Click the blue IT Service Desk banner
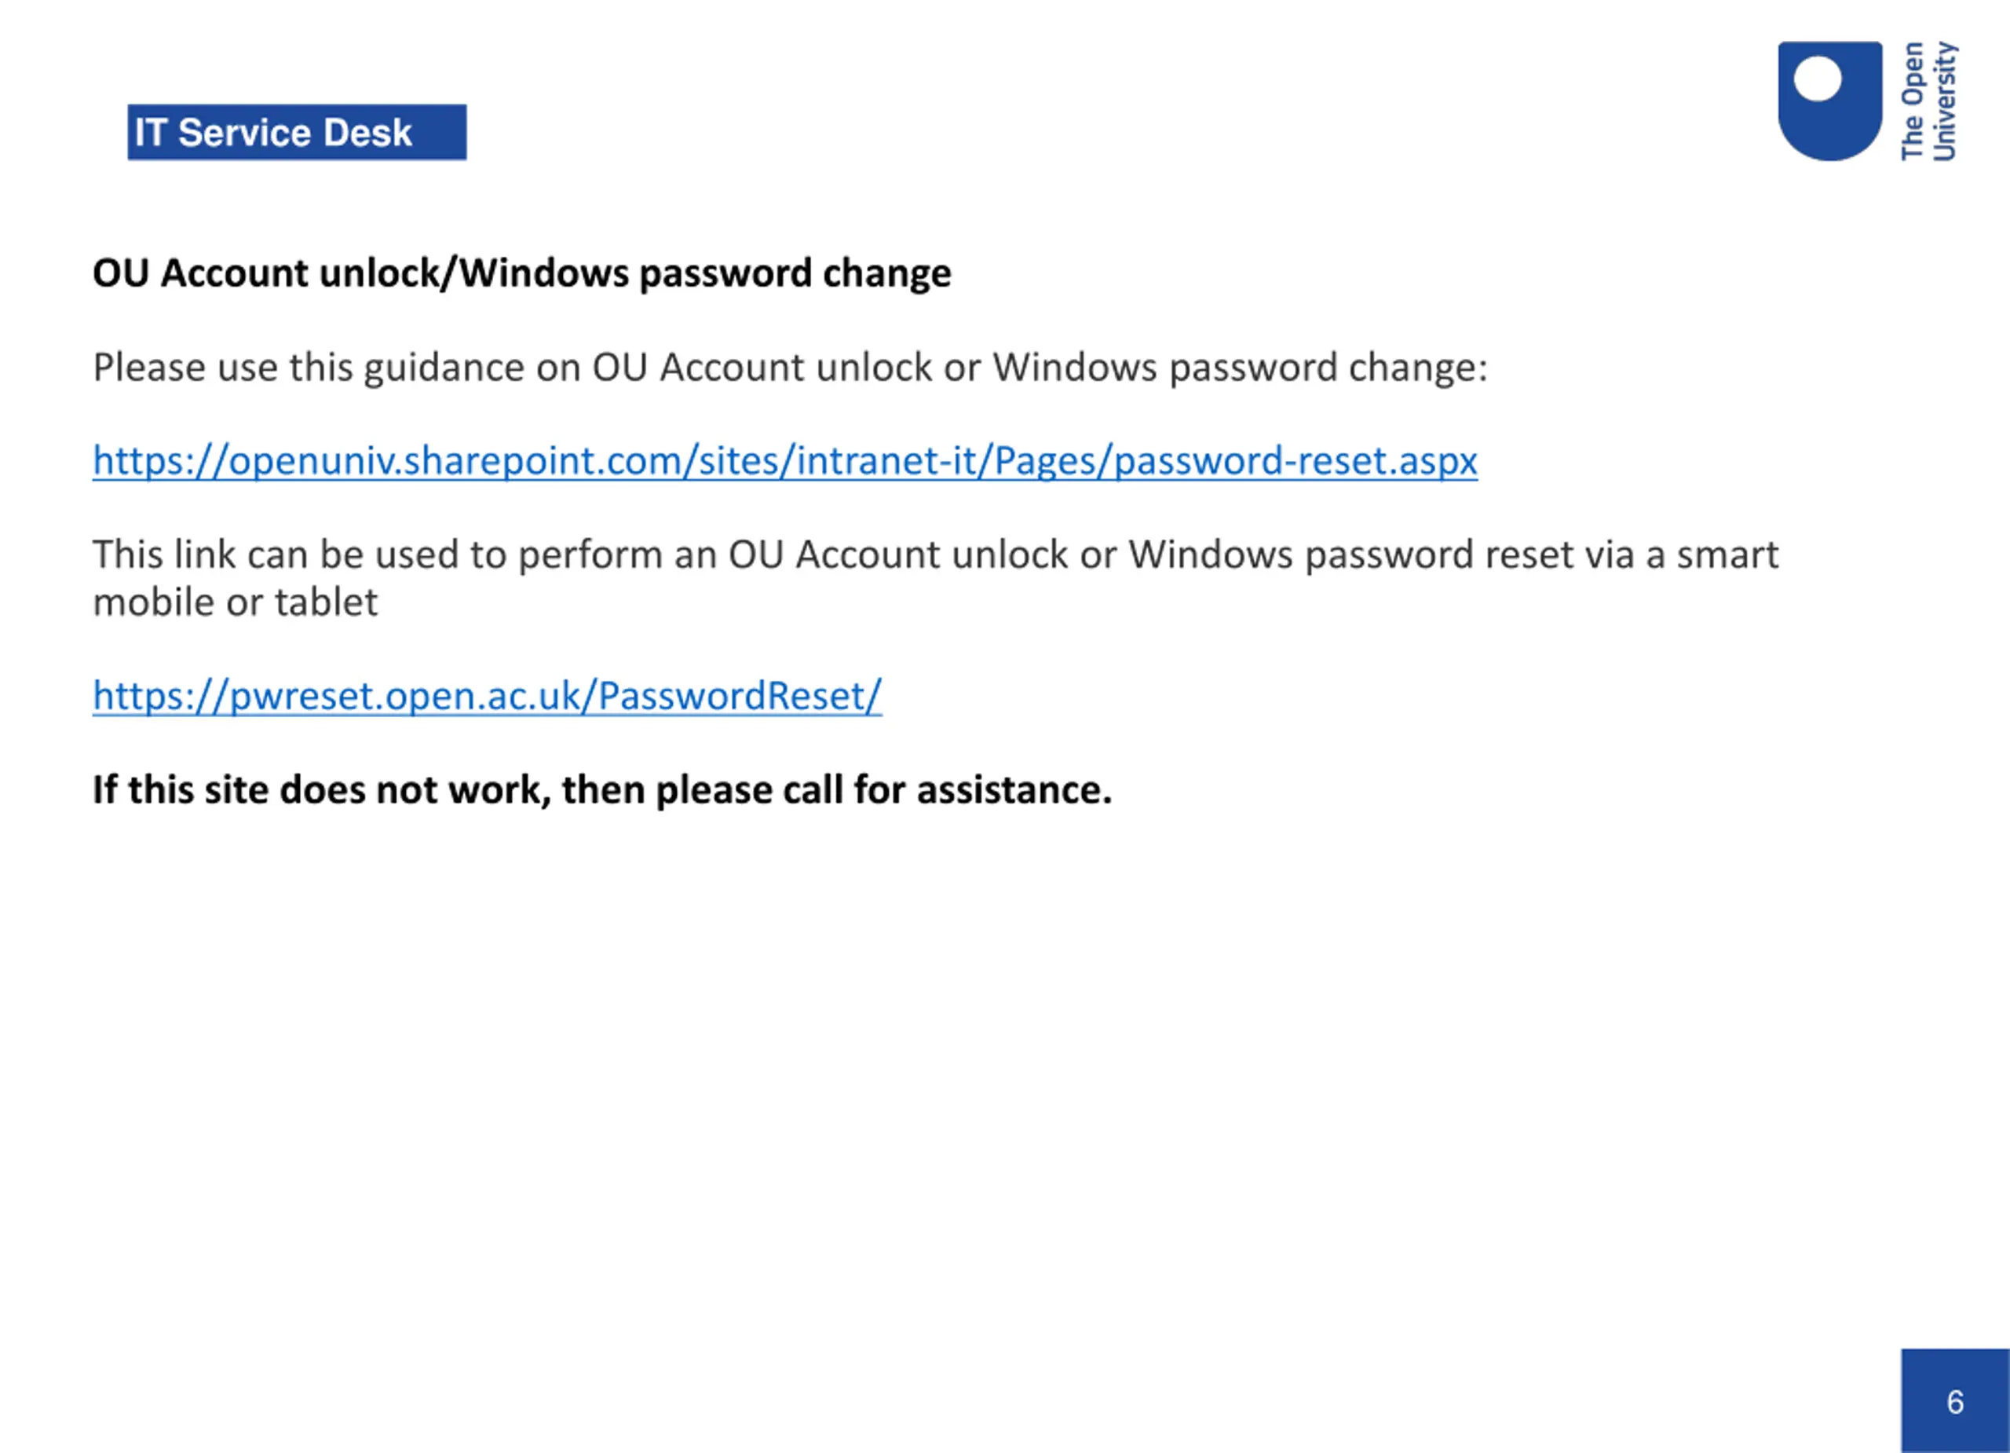 (x=297, y=133)
